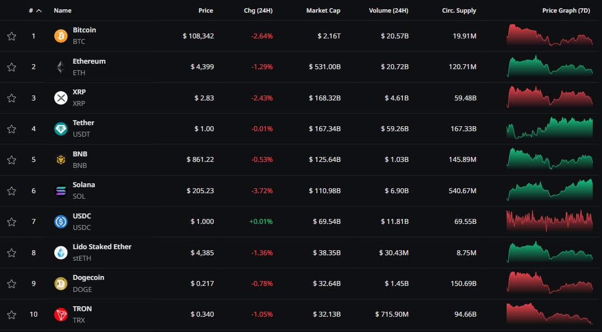Image resolution: width=602 pixels, height=332 pixels.
Task: Open Tether's 7-day price graph
Action: pos(549,129)
